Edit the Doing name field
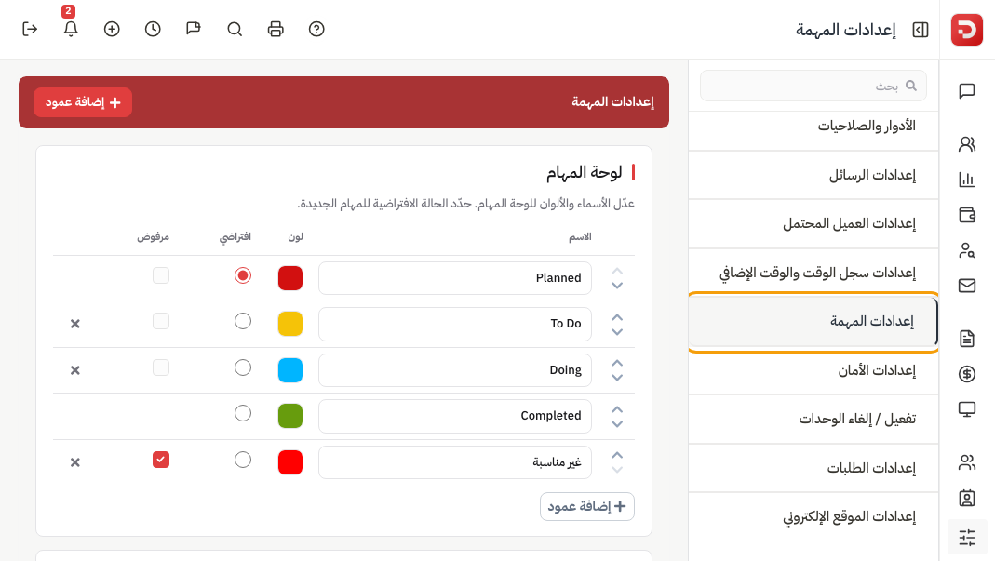Image resolution: width=995 pixels, height=561 pixels. (455, 370)
